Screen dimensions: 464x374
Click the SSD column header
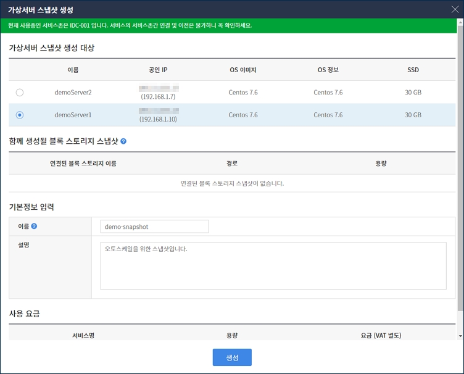pos(413,70)
